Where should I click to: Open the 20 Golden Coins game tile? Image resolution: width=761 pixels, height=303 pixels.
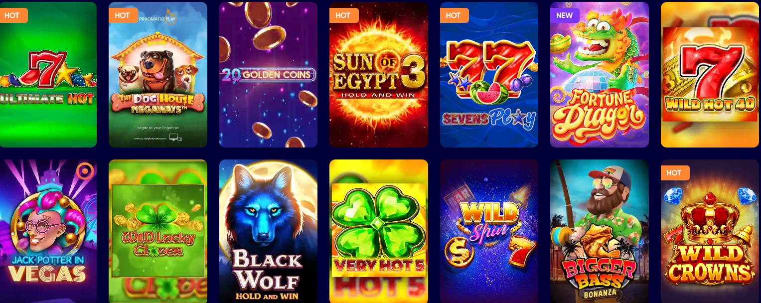(x=268, y=75)
